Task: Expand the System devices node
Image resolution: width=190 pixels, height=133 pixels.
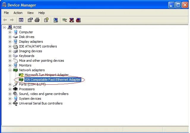Action: tap(10, 99)
